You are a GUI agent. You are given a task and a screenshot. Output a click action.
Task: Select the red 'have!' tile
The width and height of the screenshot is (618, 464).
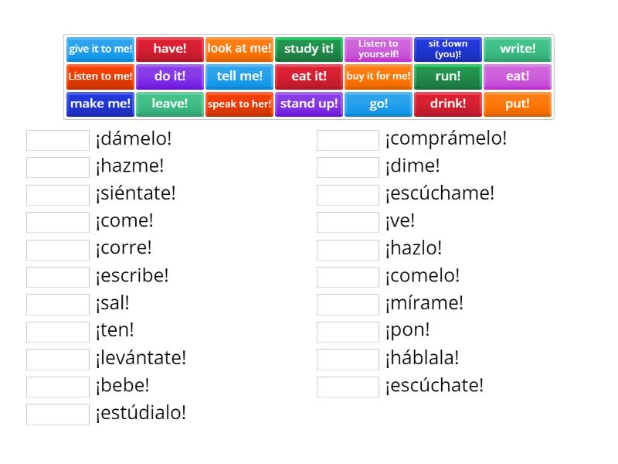(x=170, y=49)
